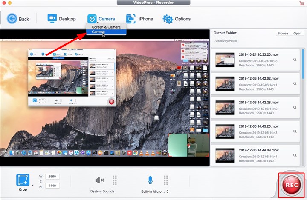Image resolution: width=307 pixels, height=200 pixels.
Task: Toggle the Built-in Microphone icon
Action: (x=150, y=180)
